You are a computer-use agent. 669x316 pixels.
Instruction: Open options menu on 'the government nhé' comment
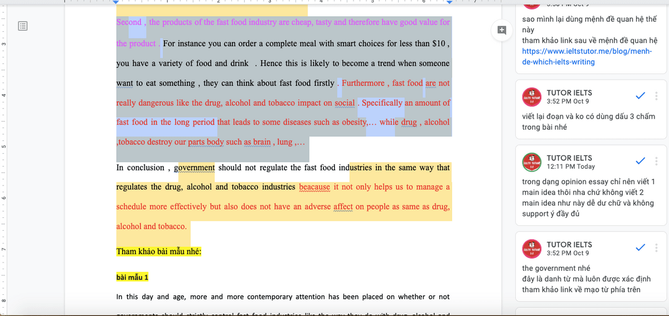[656, 248]
